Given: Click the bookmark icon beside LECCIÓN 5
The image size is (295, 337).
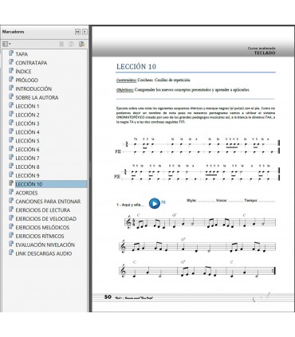Looking at the screenshot, I should (11, 140).
